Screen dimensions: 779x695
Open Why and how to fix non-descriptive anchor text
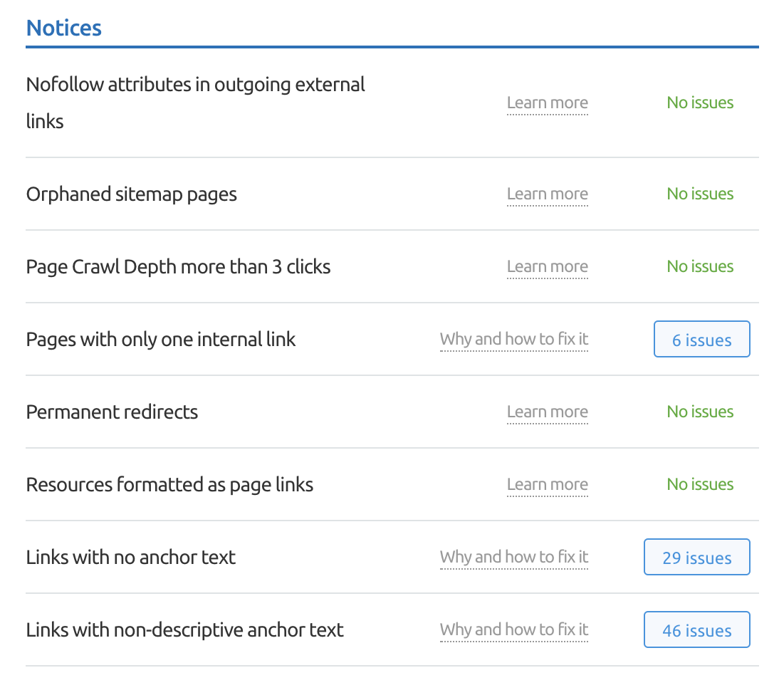[x=514, y=629]
